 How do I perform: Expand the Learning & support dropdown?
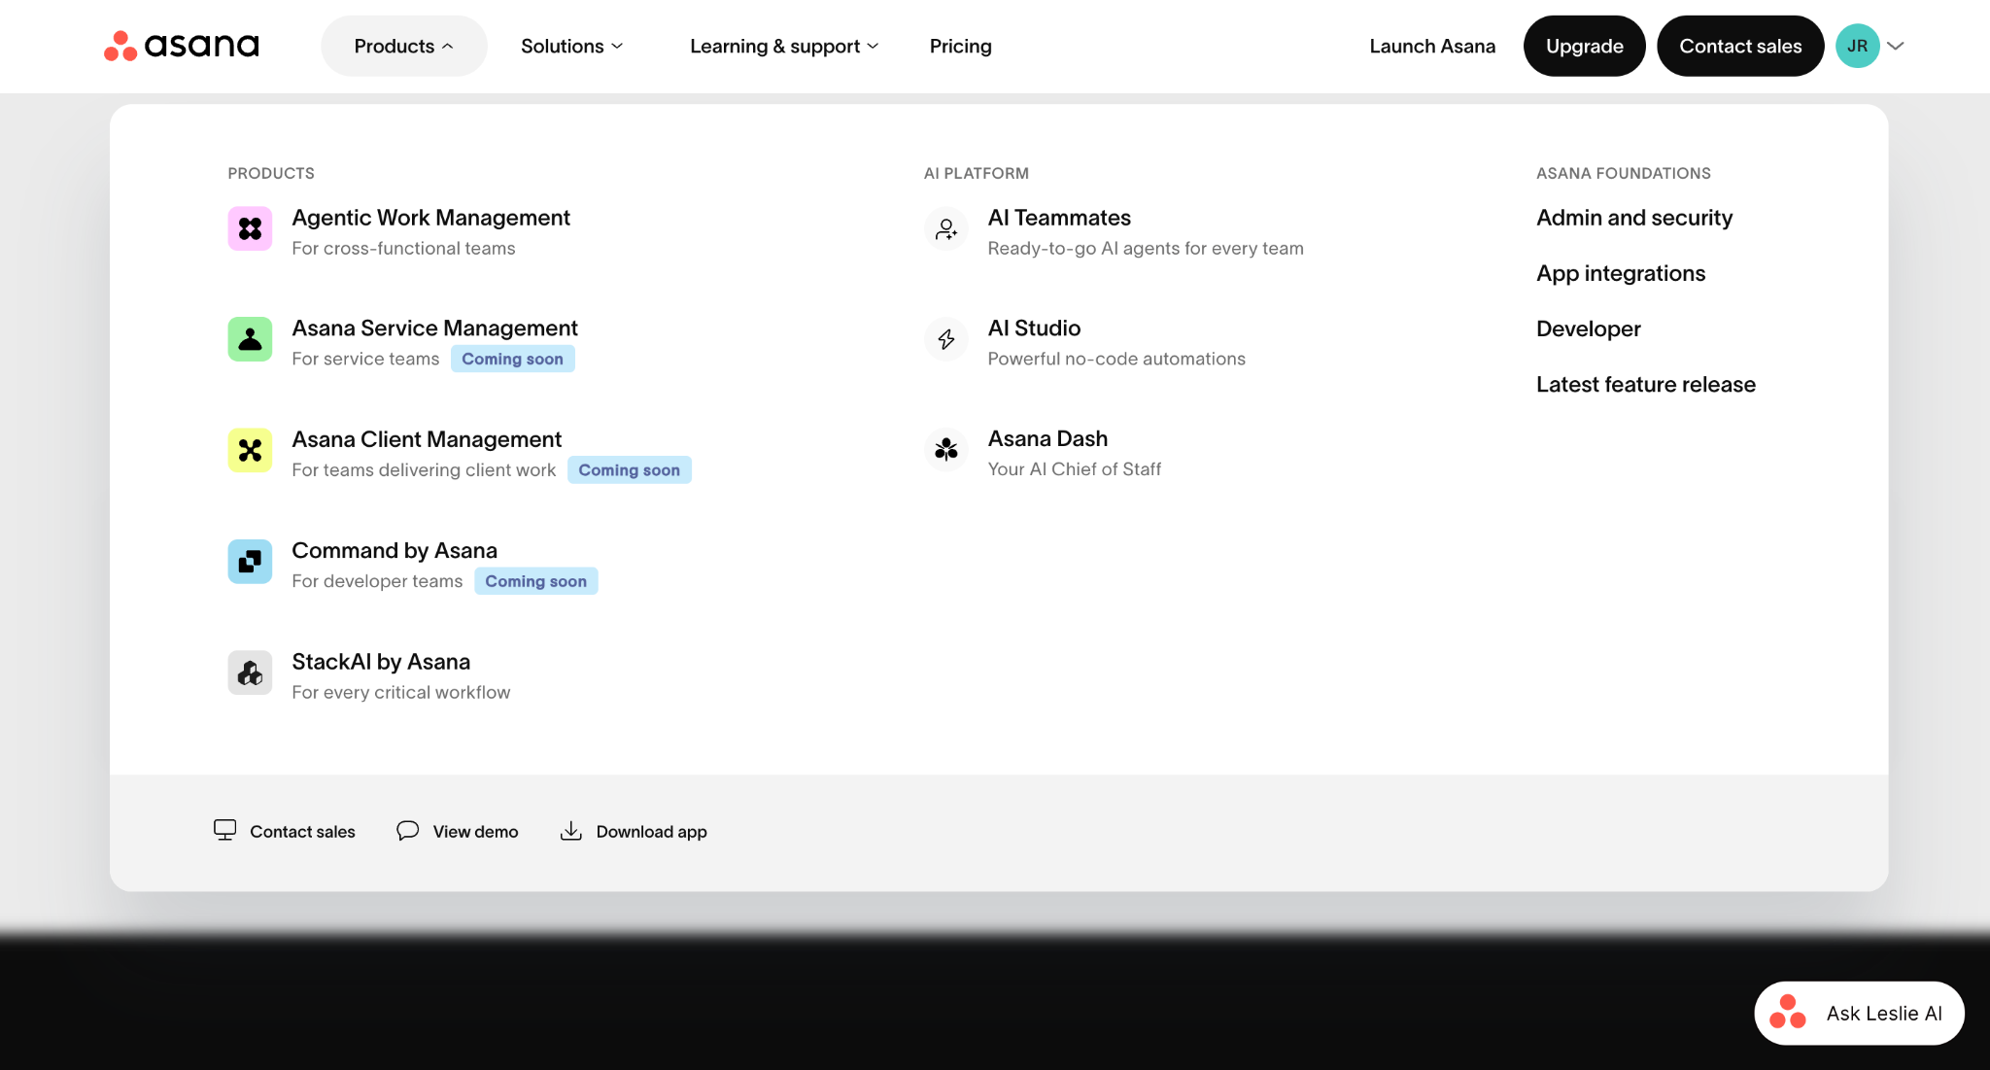point(784,46)
